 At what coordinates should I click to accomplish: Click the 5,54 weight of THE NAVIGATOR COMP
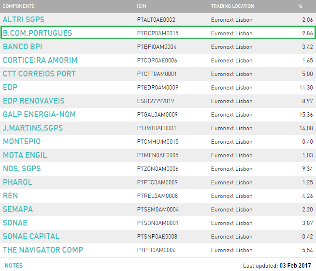[307, 250]
